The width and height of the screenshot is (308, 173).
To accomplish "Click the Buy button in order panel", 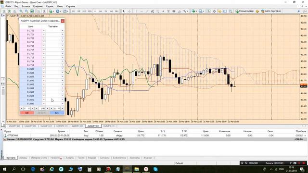I will point(57,113).
